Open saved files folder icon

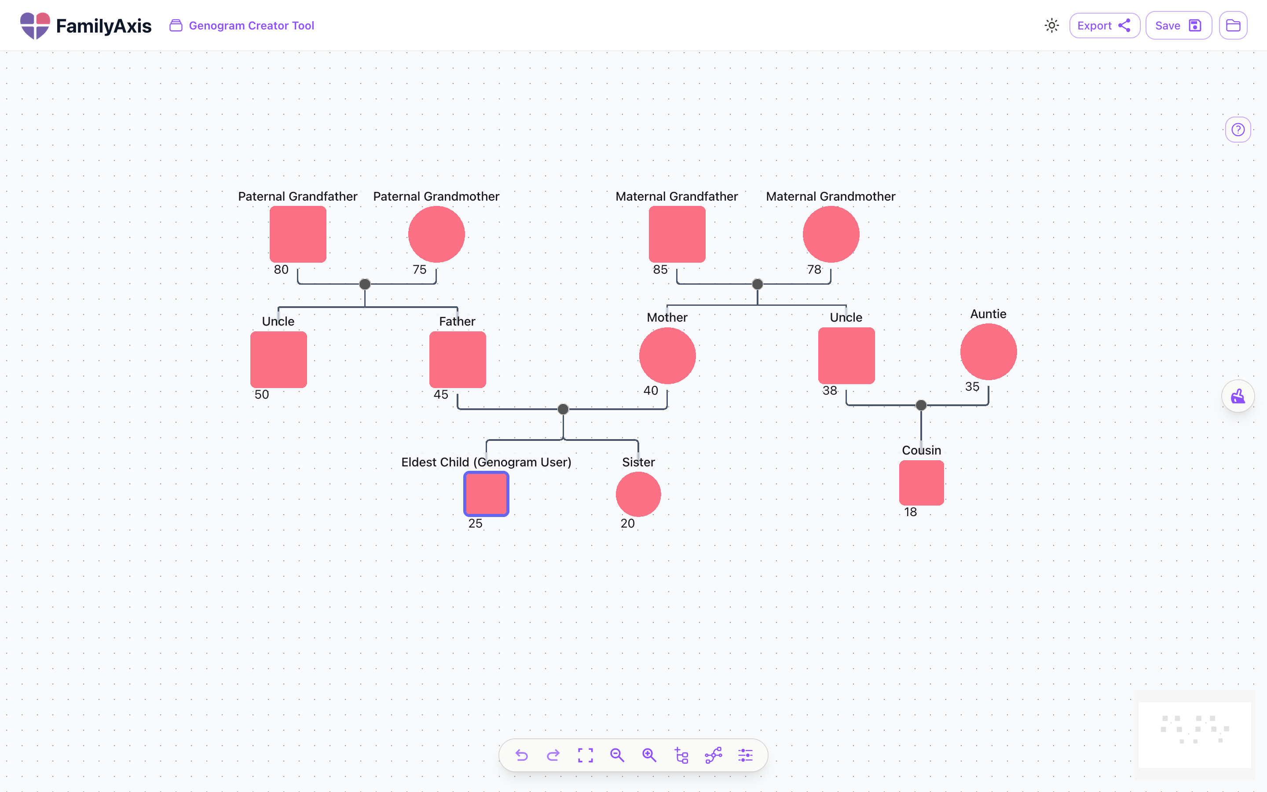pos(1233,26)
